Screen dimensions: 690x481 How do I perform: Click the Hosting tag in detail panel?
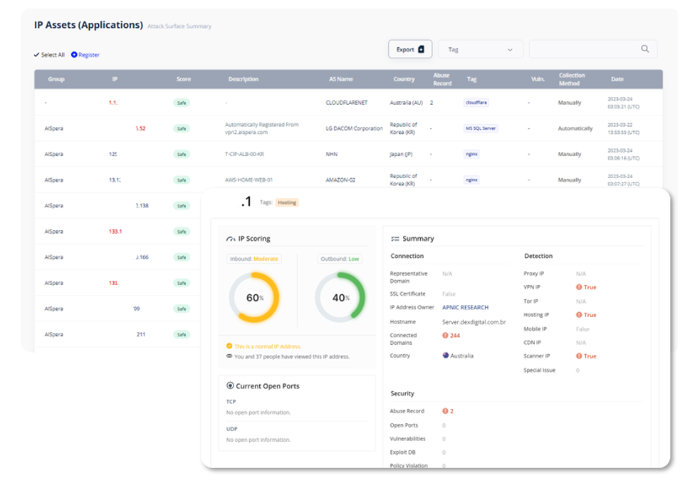tap(287, 202)
